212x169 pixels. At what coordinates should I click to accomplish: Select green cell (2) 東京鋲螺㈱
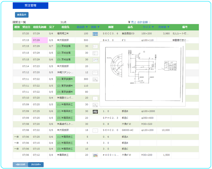pyautogui.click(x=65, y=86)
